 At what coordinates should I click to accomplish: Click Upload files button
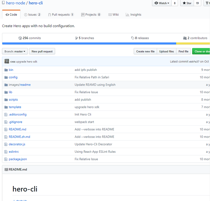click(x=166, y=51)
